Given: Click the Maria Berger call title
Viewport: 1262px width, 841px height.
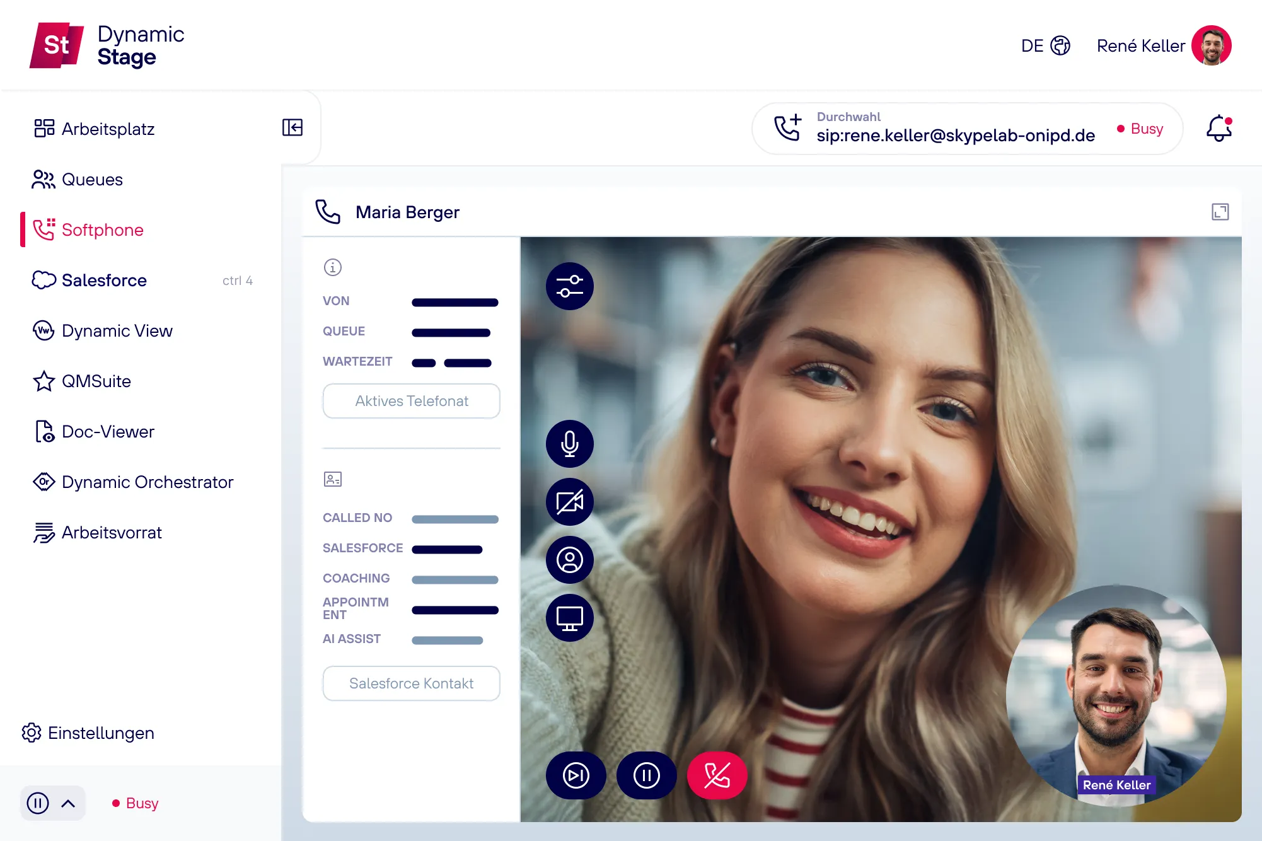Looking at the screenshot, I should (x=407, y=212).
